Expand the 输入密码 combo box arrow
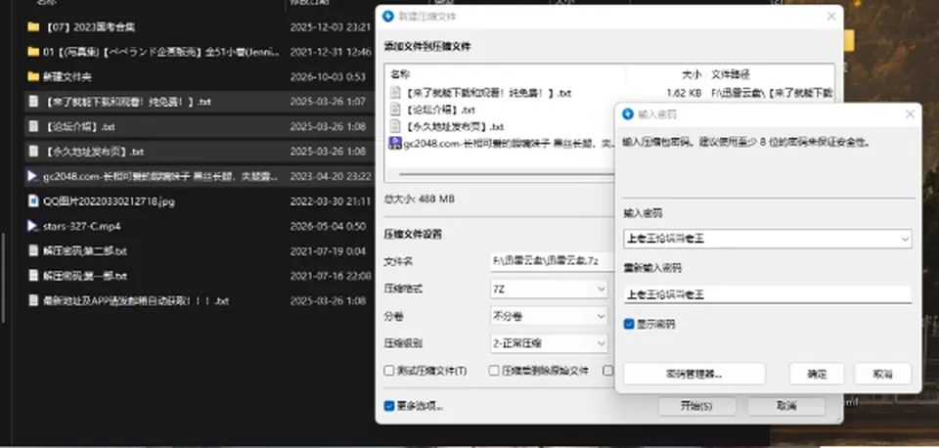This screenshot has width=939, height=448. (905, 239)
